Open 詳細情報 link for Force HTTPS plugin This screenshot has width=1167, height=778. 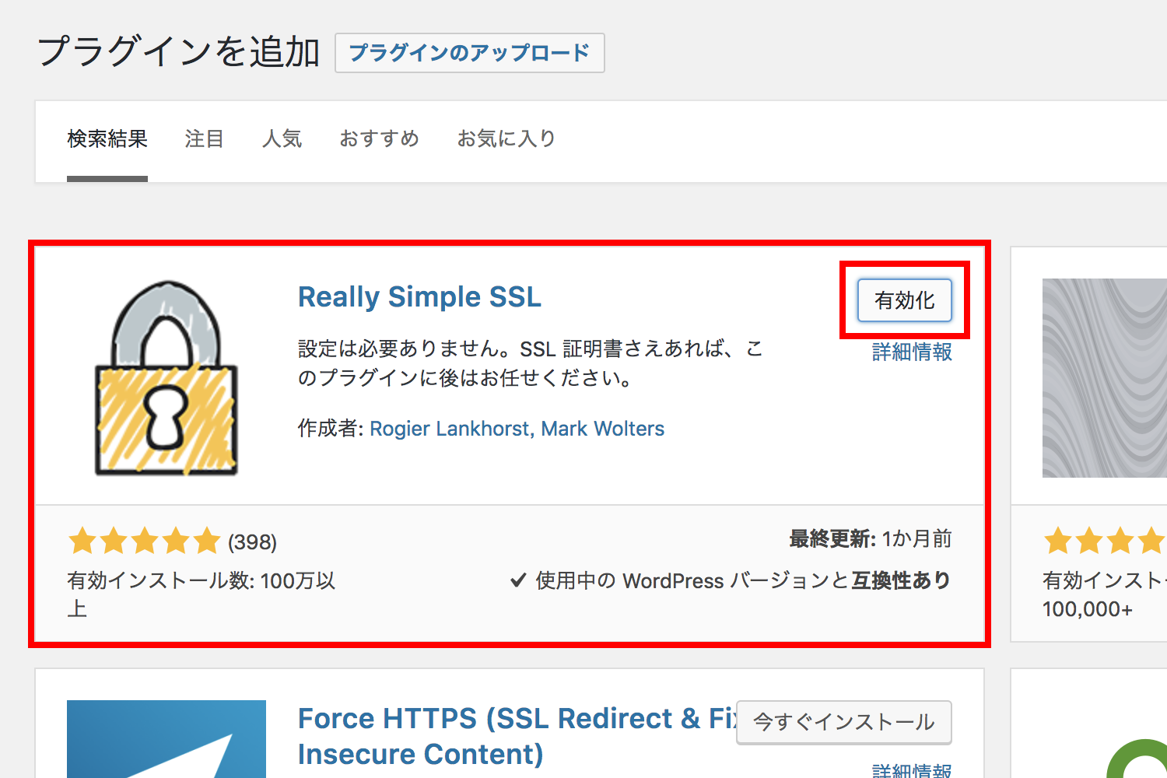tap(912, 770)
